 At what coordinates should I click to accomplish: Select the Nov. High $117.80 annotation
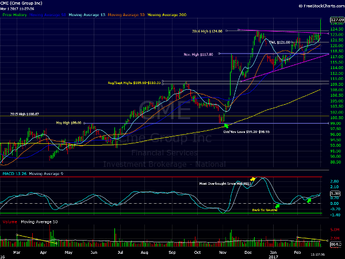click(x=198, y=55)
